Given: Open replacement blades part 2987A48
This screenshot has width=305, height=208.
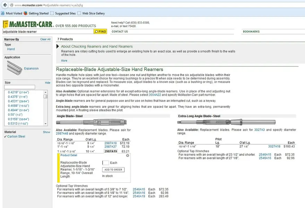Looking at the screenshot, I should (62, 133).
